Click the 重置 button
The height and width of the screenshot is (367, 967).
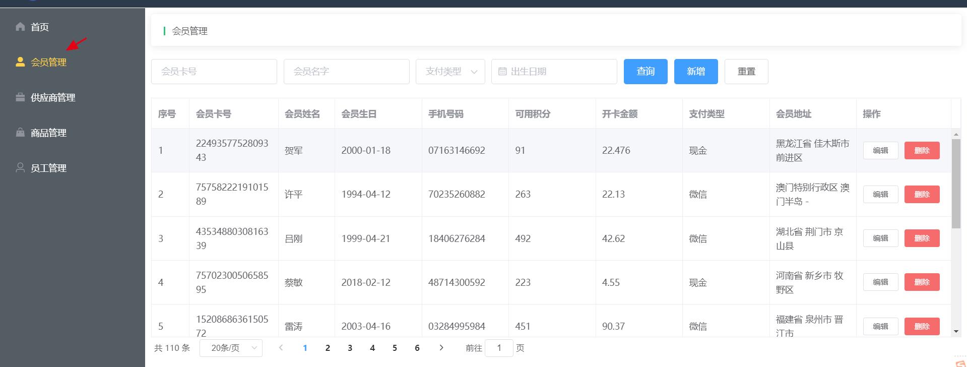pos(746,72)
